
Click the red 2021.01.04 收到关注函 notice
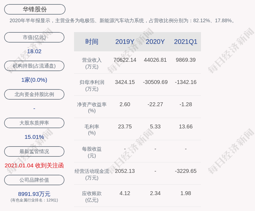coord(34,165)
